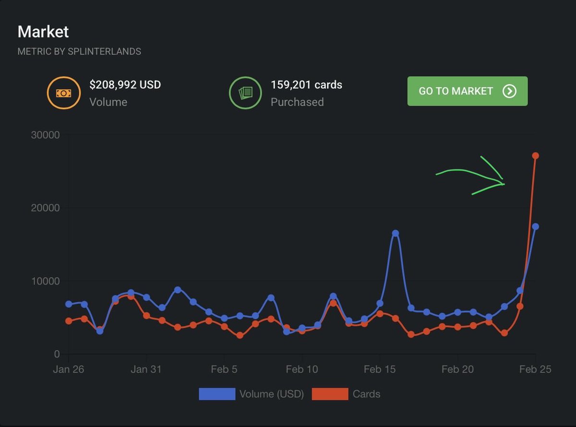Image resolution: width=576 pixels, height=427 pixels.
Task: Expand the METRIC BY SPLINTERLANDS section
Action: click(79, 51)
